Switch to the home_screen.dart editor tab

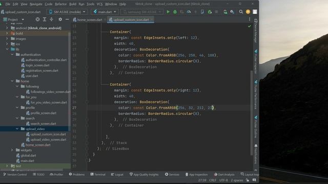89,19
